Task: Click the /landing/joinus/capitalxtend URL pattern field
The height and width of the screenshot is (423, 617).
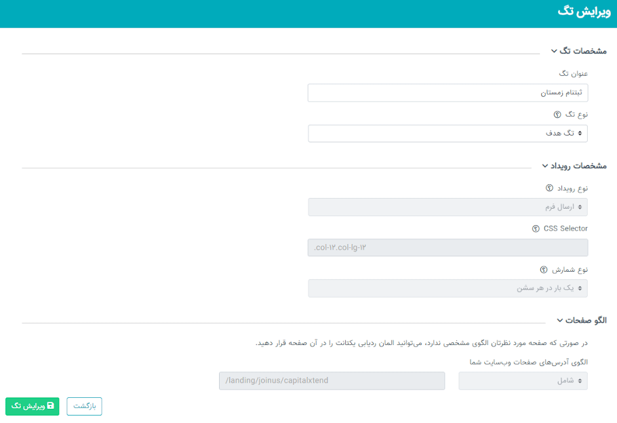Action: pos(332,381)
